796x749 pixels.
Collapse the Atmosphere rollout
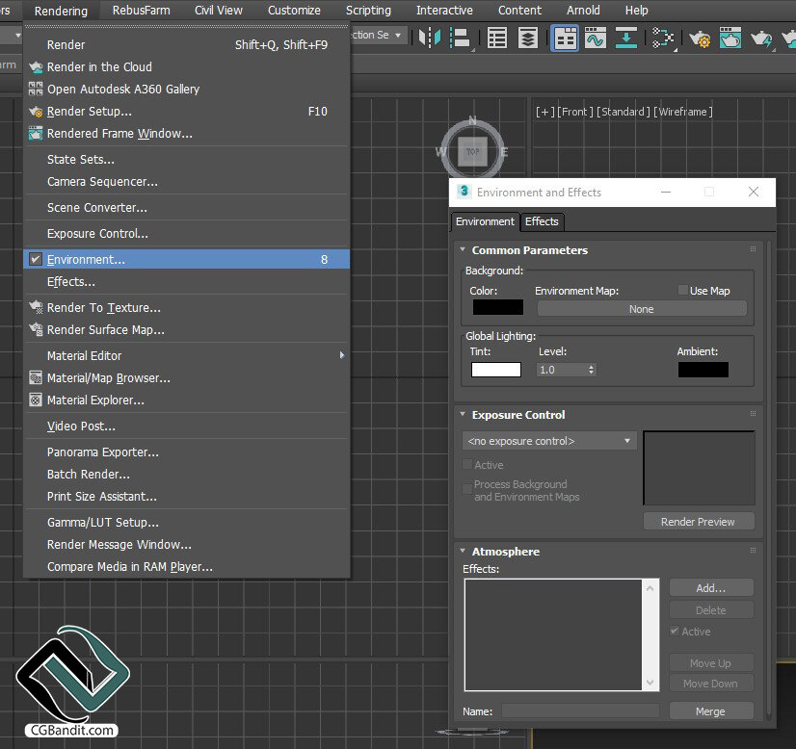click(x=463, y=551)
